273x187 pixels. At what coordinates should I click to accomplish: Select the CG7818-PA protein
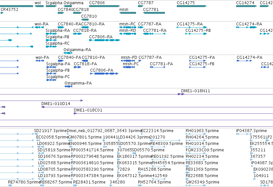(x=78, y=67)
